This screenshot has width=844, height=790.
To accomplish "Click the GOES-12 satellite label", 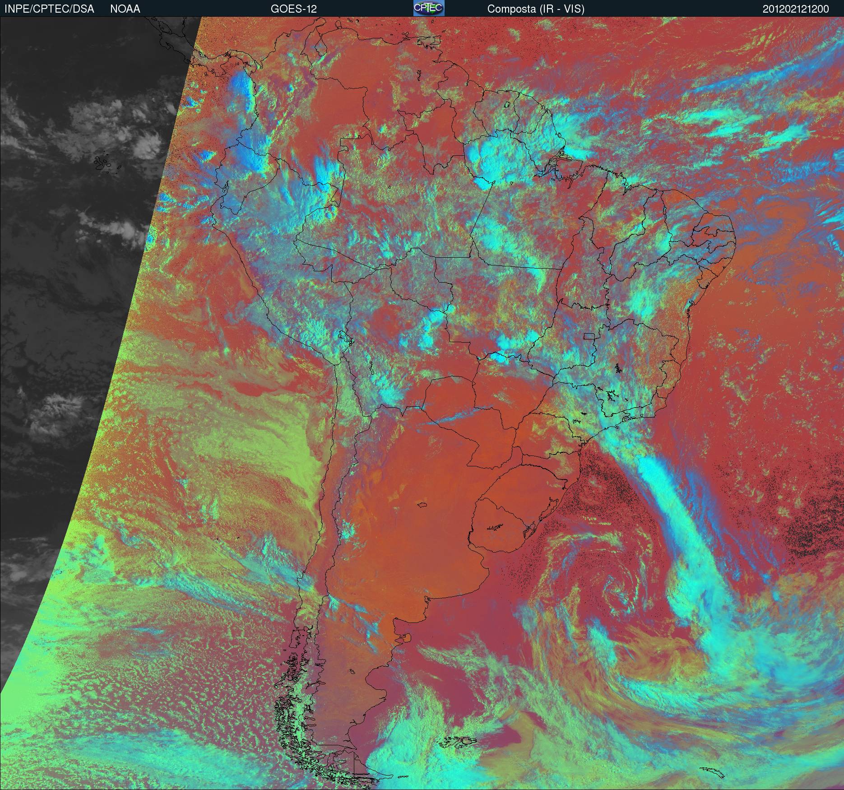I will tap(293, 9).
